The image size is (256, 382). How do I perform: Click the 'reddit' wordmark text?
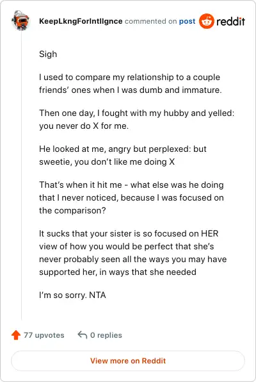pyautogui.click(x=230, y=21)
